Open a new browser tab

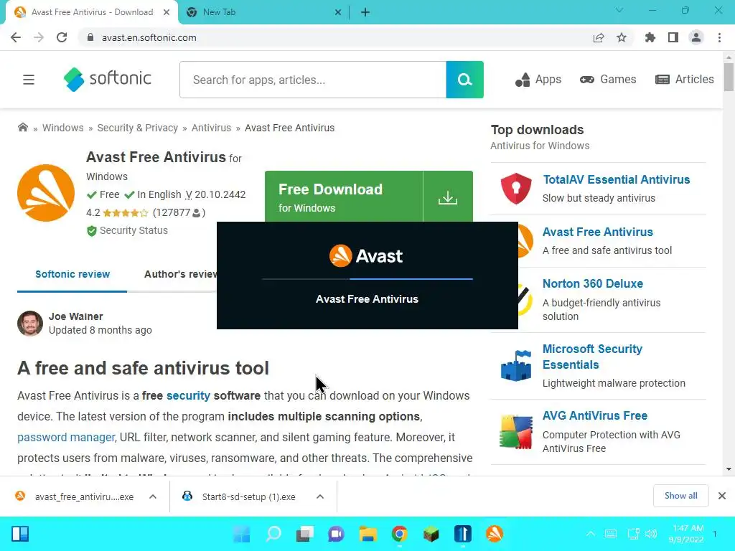point(365,12)
